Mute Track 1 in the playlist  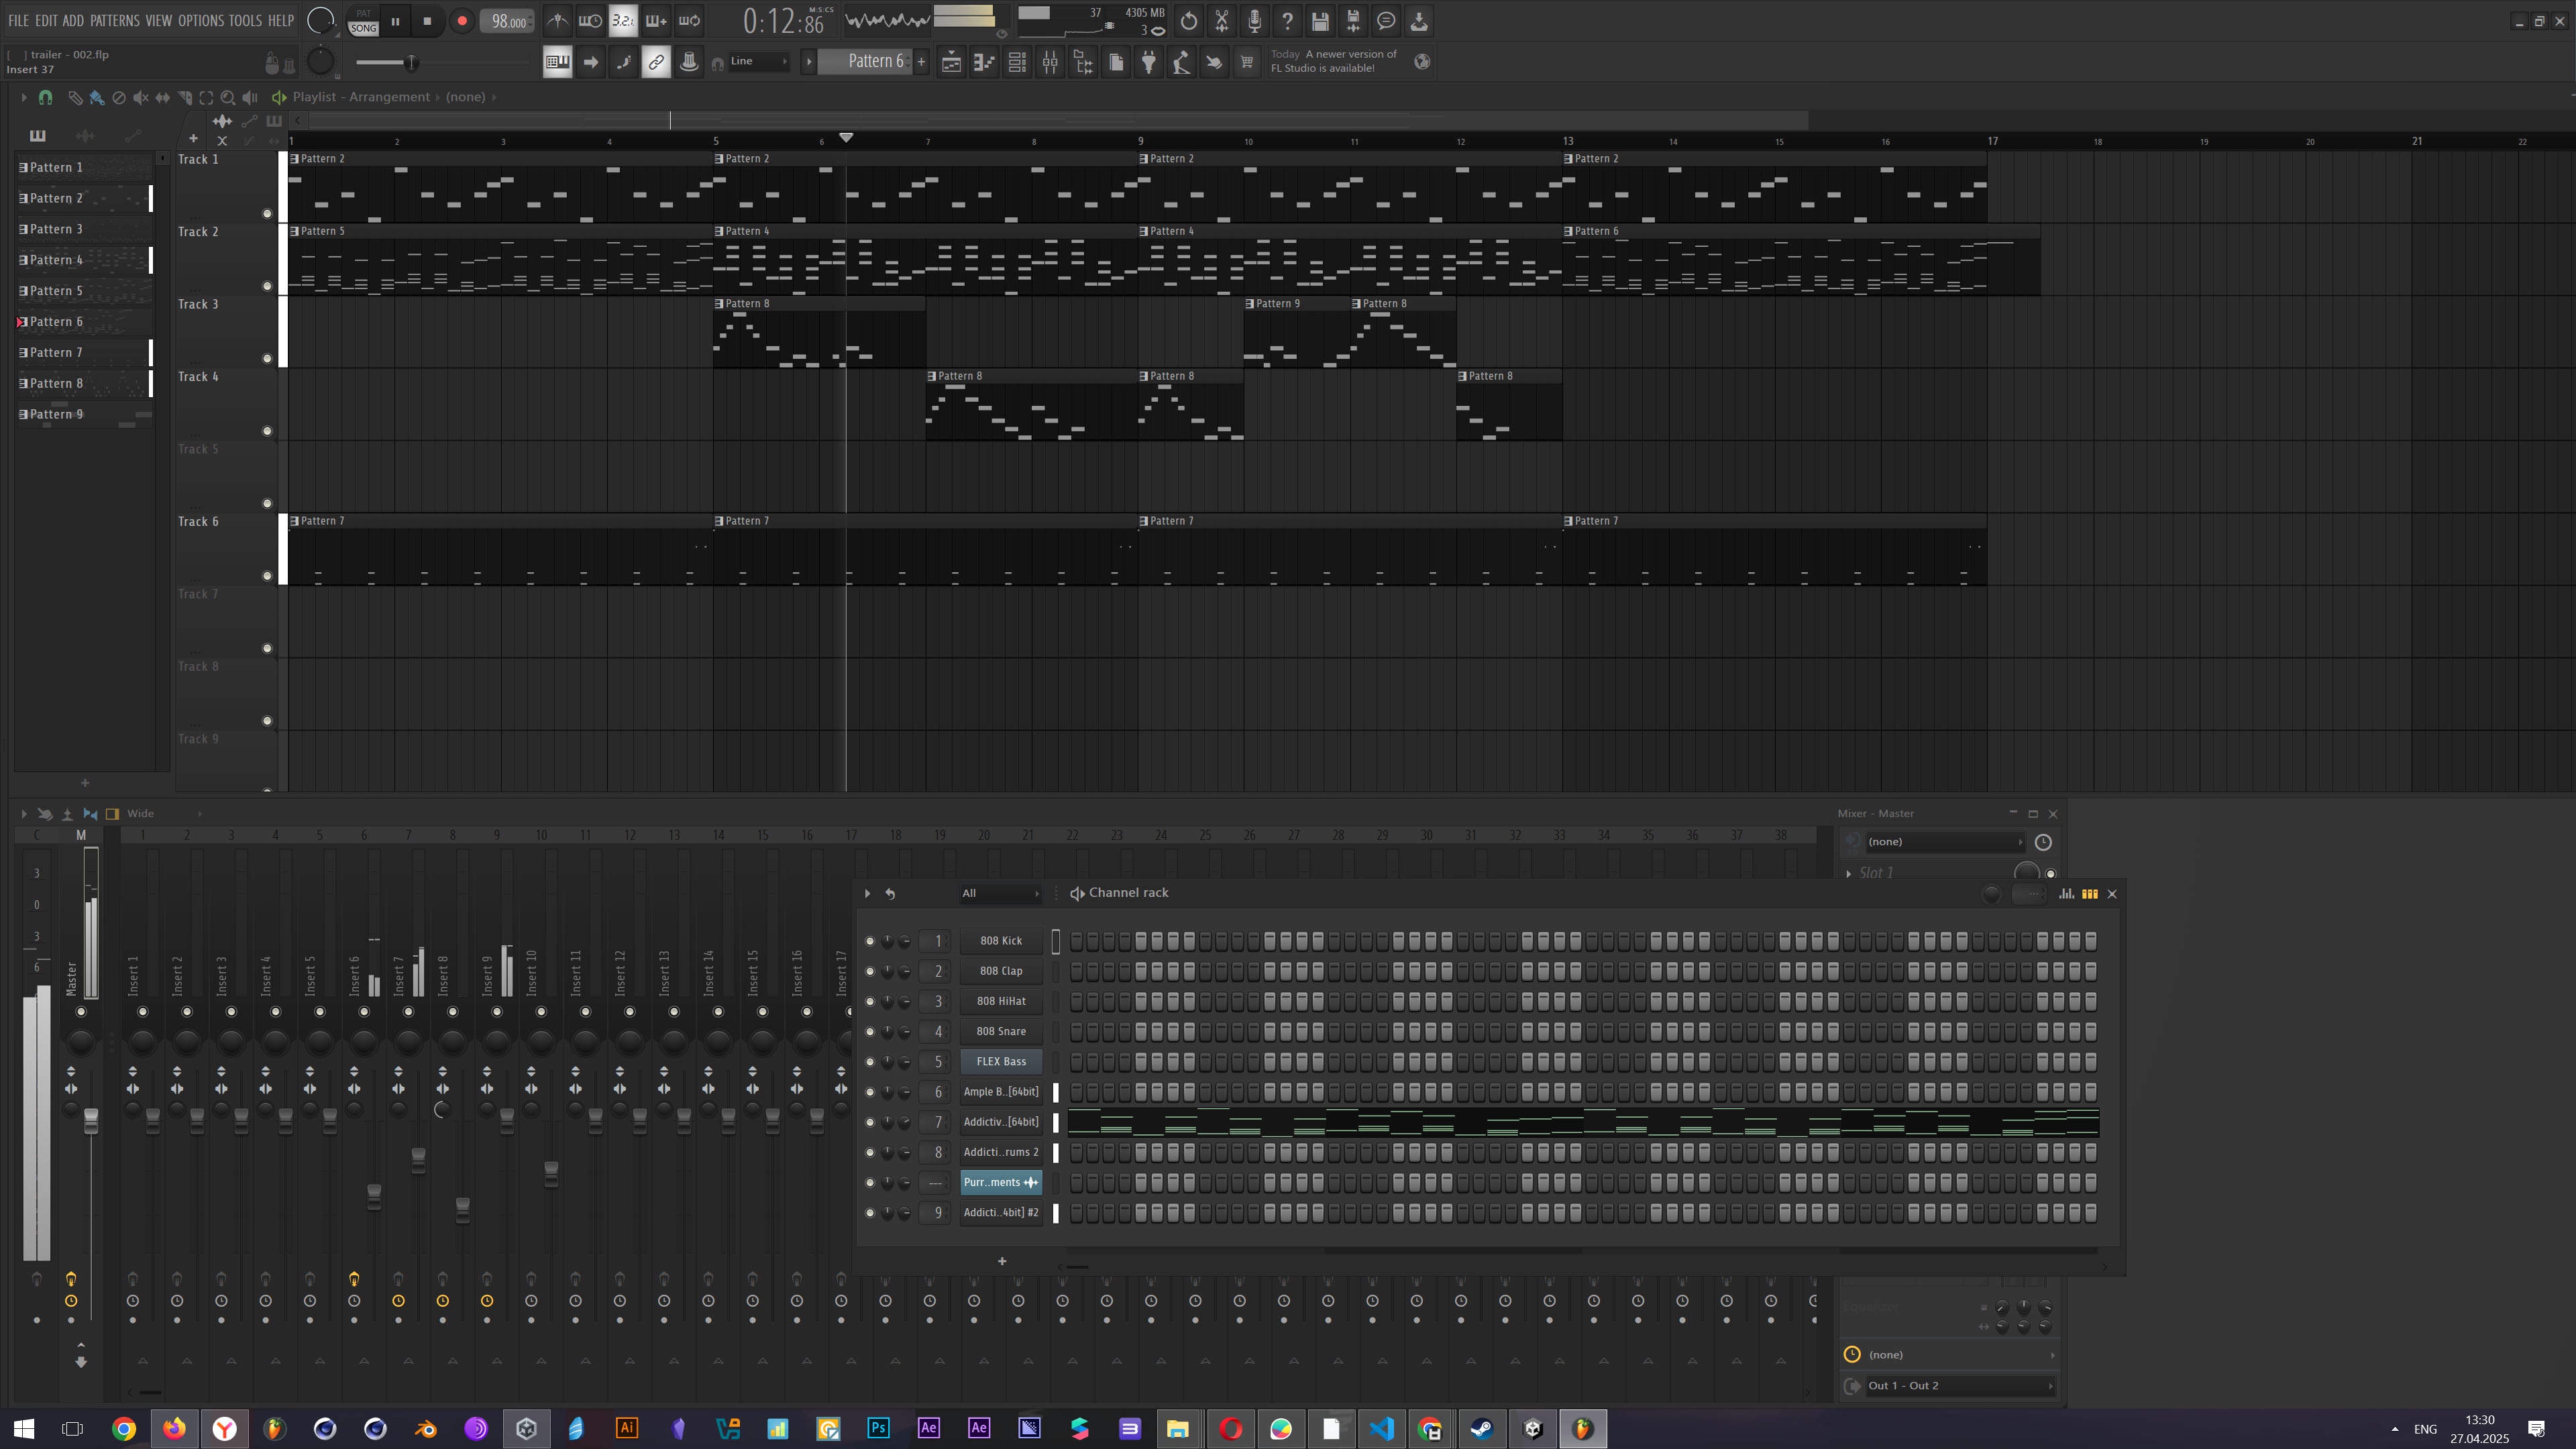coord(267,213)
